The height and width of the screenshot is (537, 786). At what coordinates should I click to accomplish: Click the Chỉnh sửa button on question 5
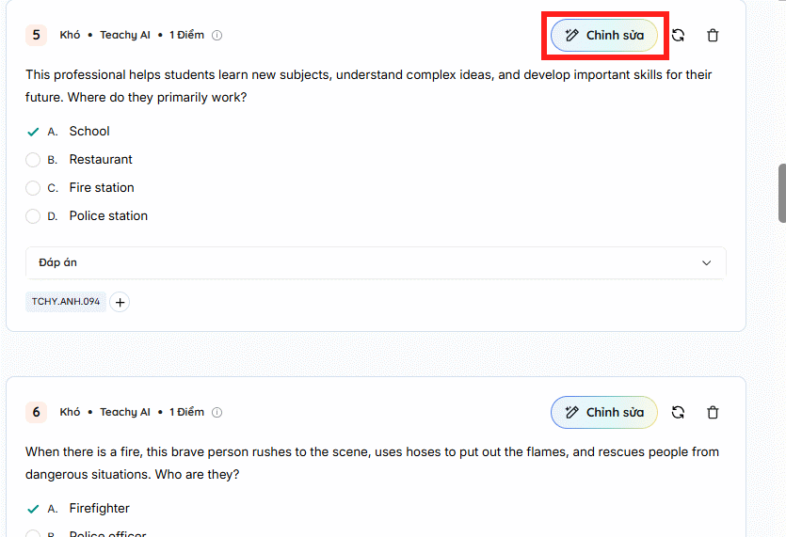pyautogui.click(x=604, y=36)
